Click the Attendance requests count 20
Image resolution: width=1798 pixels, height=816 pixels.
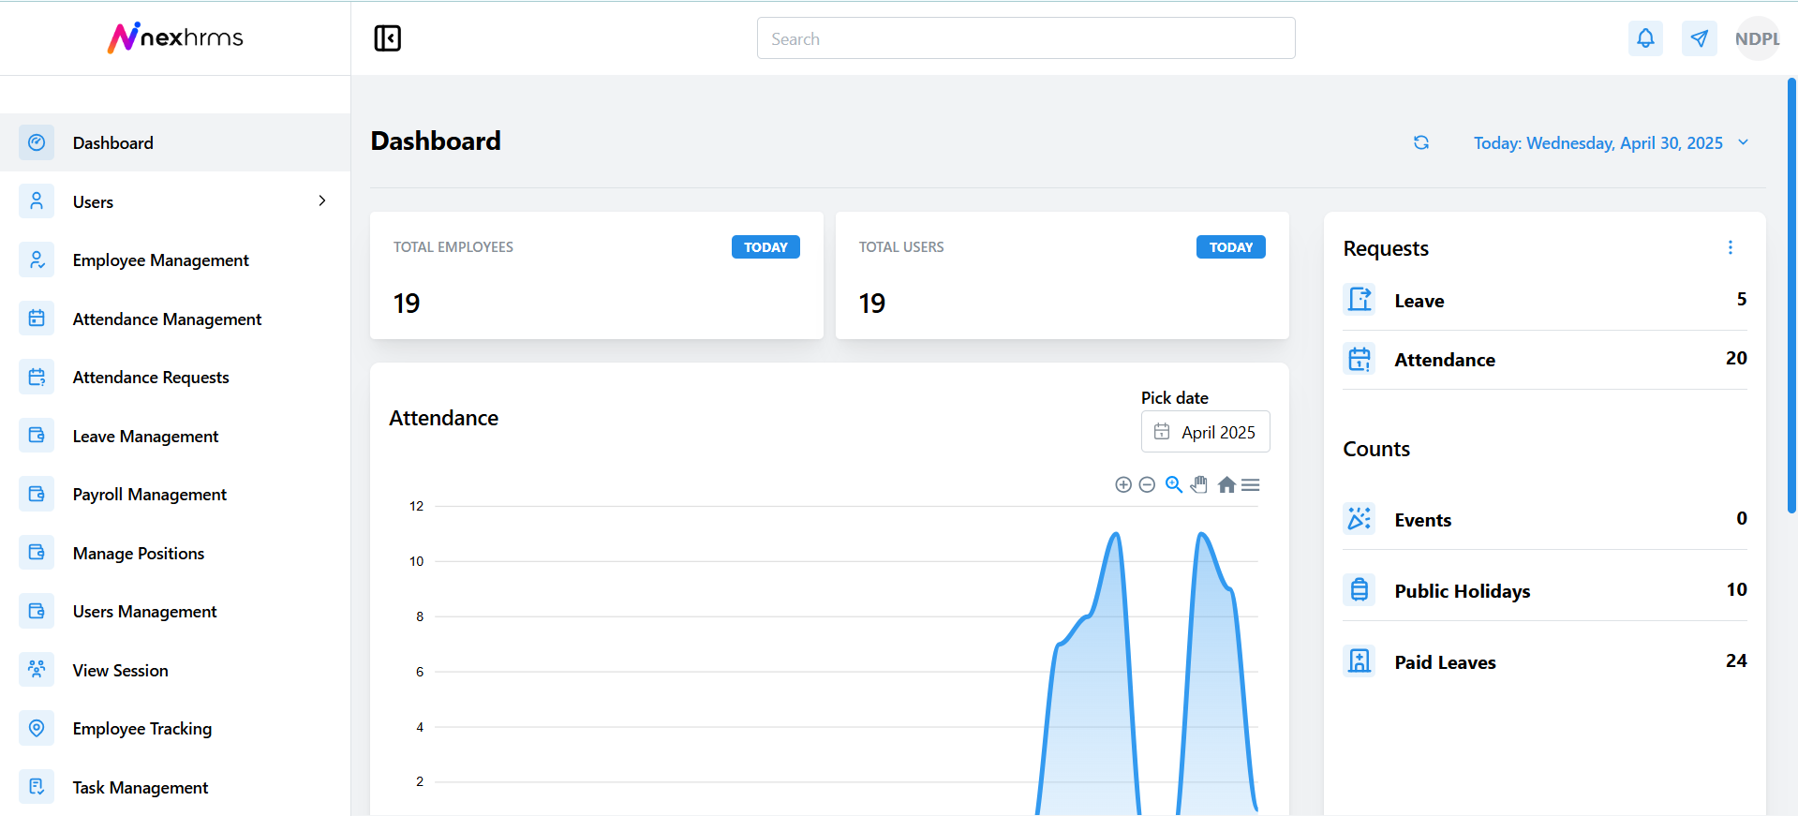1736,358
